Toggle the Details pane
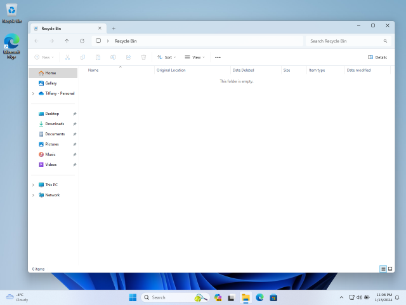The width and height of the screenshot is (406, 305). [377, 57]
